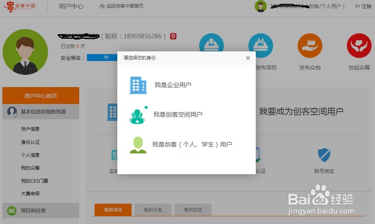Select the 我是企业用户 building icon
This screenshot has height=224, width=375.
138,85
